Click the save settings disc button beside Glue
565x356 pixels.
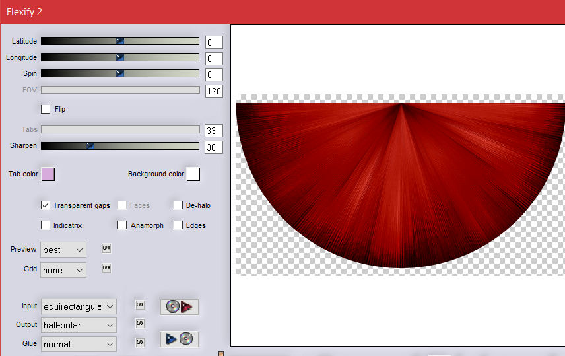(x=179, y=339)
